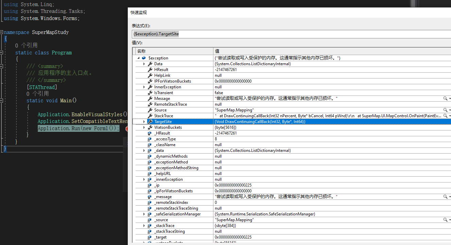The image size is (451, 245).
Task: Click the HelpLink property wrench icon
Action: [150, 75]
